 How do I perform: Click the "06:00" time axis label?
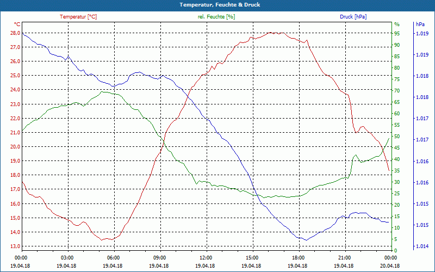[x=113, y=257]
